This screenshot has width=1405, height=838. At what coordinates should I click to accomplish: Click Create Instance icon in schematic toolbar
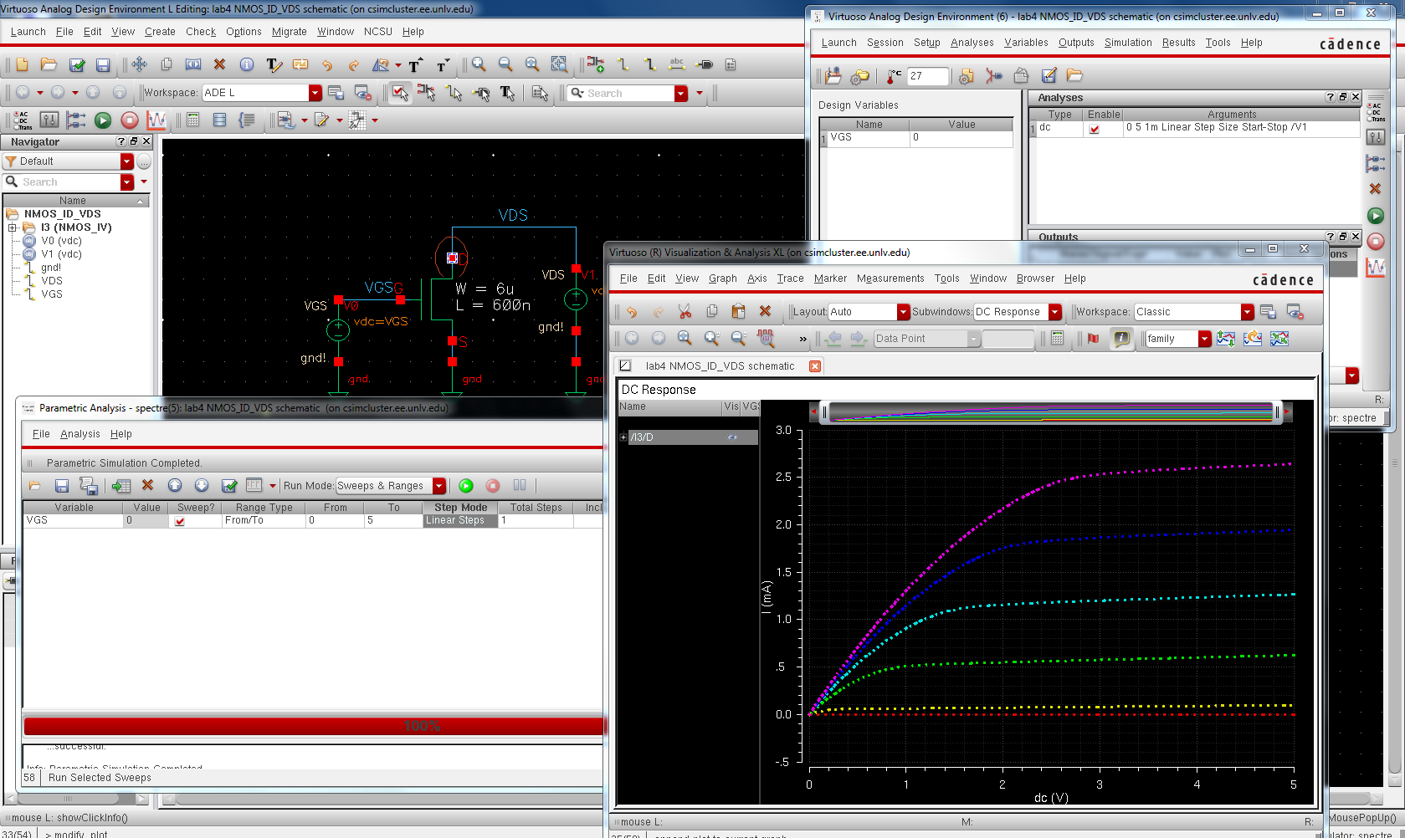596,64
